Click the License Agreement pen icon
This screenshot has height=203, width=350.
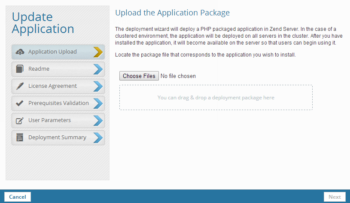(20, 86)
